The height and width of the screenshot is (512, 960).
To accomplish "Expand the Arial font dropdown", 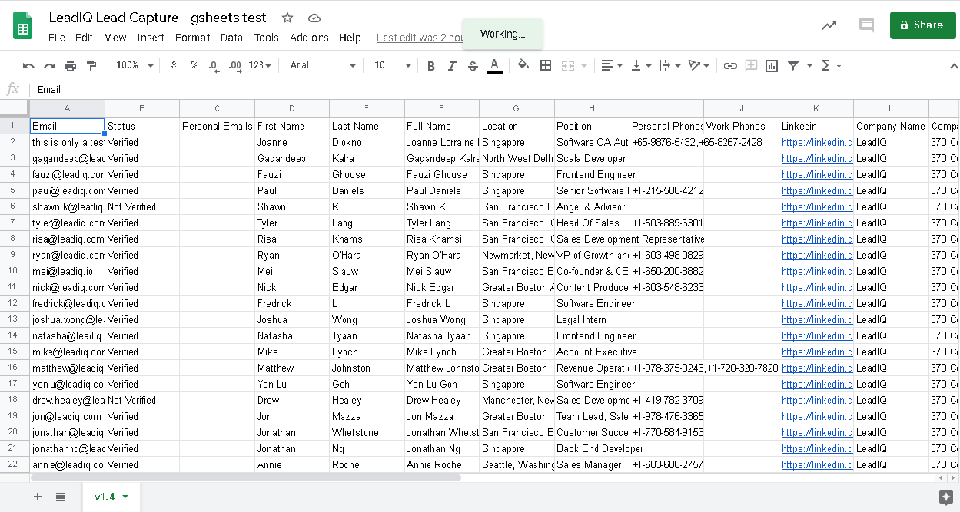I will tap(323, 66).
